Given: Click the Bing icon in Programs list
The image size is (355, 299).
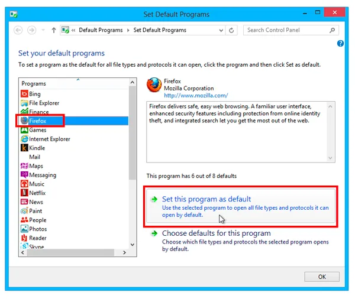Looking at the screenshot, I should (24, 94).
